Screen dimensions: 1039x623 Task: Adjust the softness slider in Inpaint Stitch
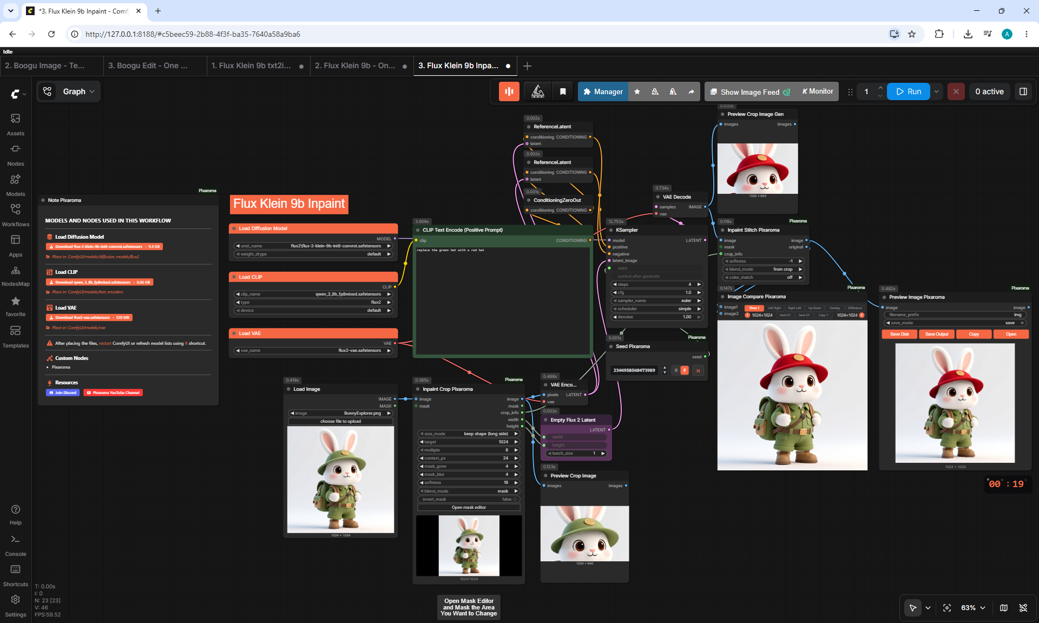point(764,261)
